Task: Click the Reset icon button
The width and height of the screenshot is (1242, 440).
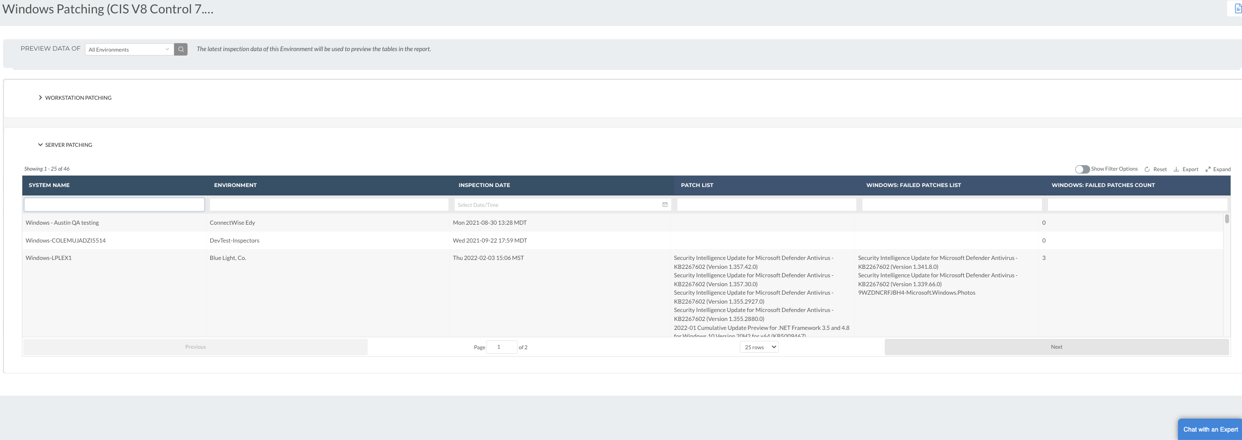Action: click(1147, 169)
